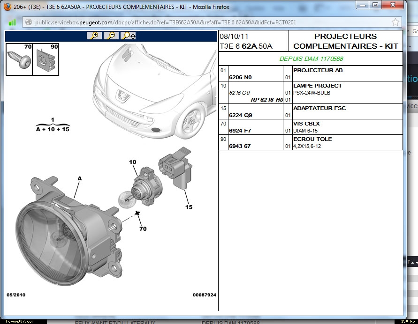
Task: Click the zoom and pan magnifier icon
Action: coord(128,36)
